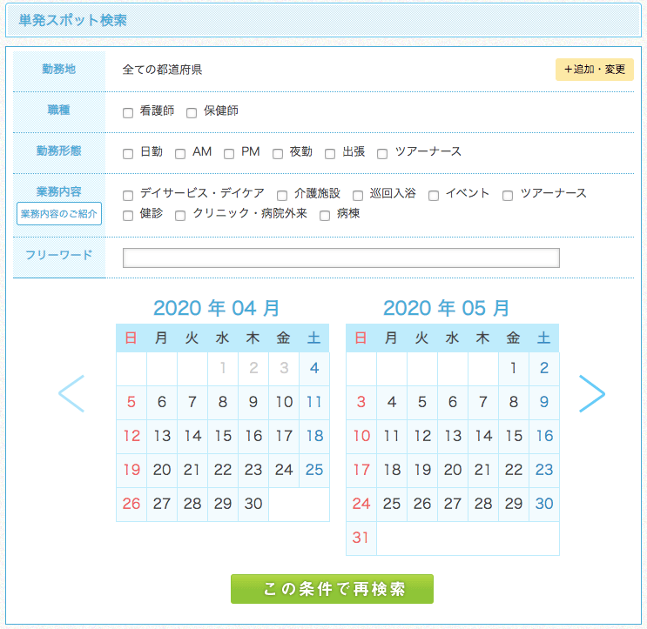Image resolution: width=647 pixels, height=629 pixels.
Task: Click the green この条件で再検索 button
Action: 332,589
